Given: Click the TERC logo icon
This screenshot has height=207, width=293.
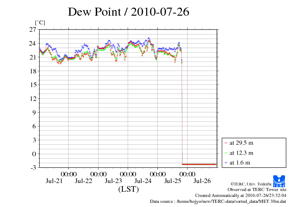Looking at the screenshot, I should 279,181.
